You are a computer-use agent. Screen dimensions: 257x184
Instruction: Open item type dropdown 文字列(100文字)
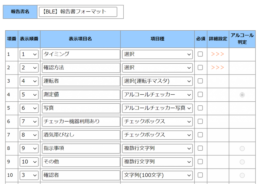[157, 175]
